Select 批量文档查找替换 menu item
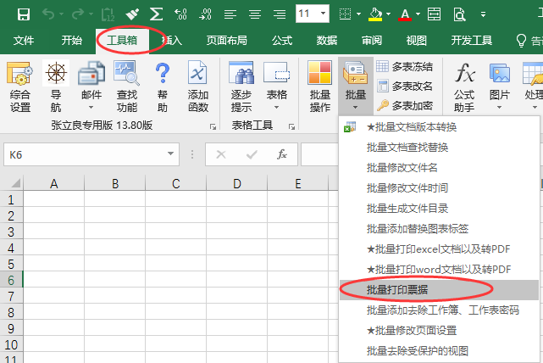Screen dimensions: 543x363 pos(439,148)
